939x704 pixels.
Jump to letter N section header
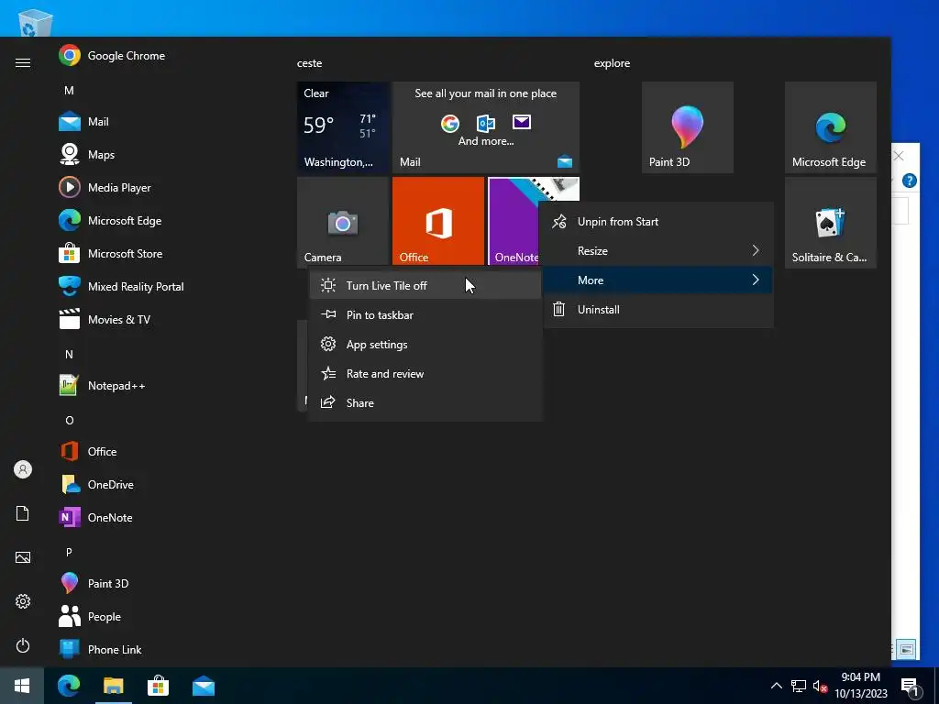pos(70,355)
